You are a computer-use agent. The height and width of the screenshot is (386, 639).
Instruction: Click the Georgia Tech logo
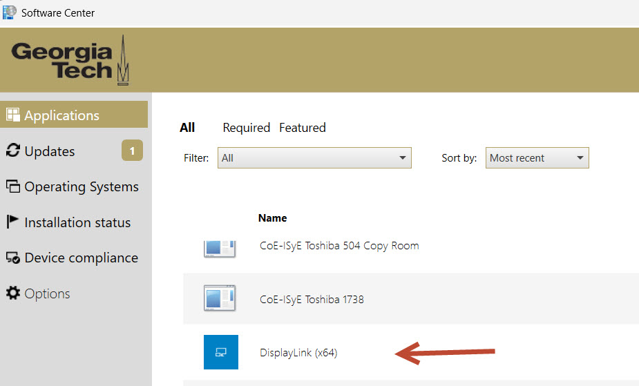(x=70, y=60)
